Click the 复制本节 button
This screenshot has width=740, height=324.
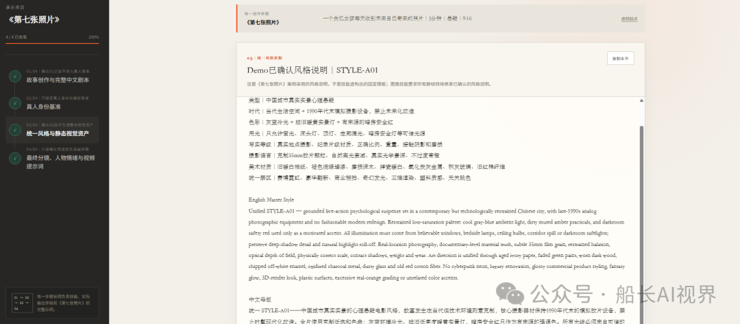620,58
